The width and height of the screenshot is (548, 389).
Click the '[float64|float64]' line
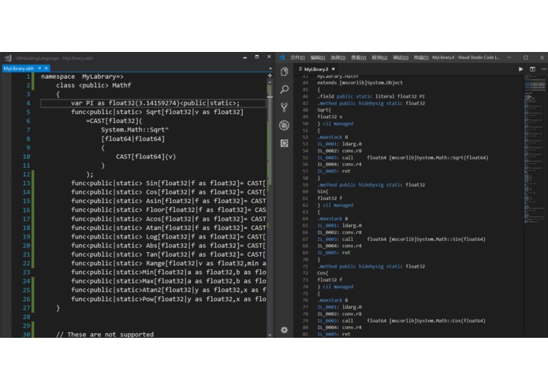[132, 139]
